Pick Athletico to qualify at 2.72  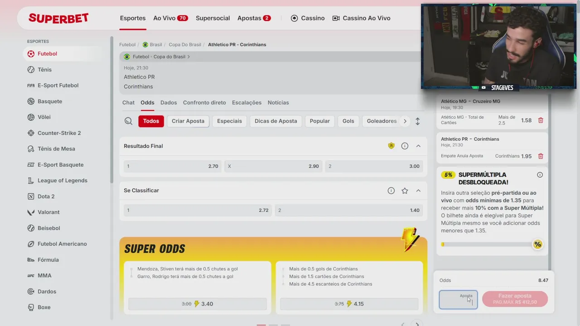(198, 210)
